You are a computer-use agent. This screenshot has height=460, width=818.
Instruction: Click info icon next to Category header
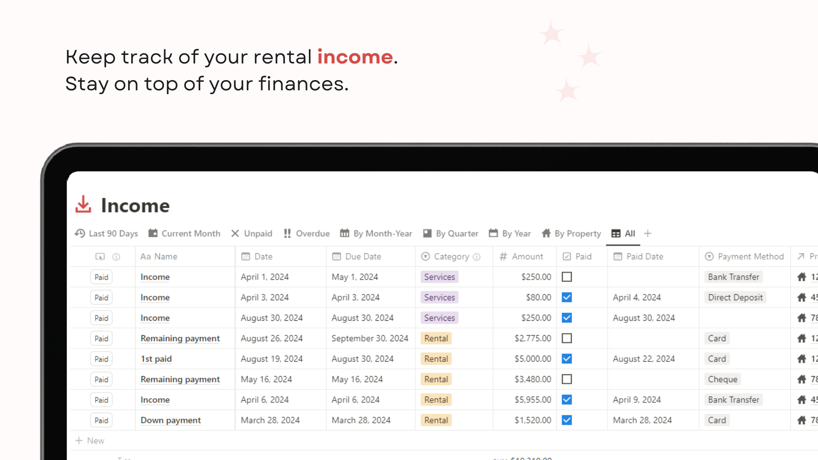477,257
